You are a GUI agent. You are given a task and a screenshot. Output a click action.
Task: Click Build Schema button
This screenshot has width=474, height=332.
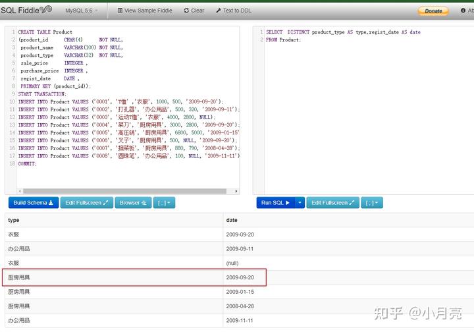click(x=34, y=203)
